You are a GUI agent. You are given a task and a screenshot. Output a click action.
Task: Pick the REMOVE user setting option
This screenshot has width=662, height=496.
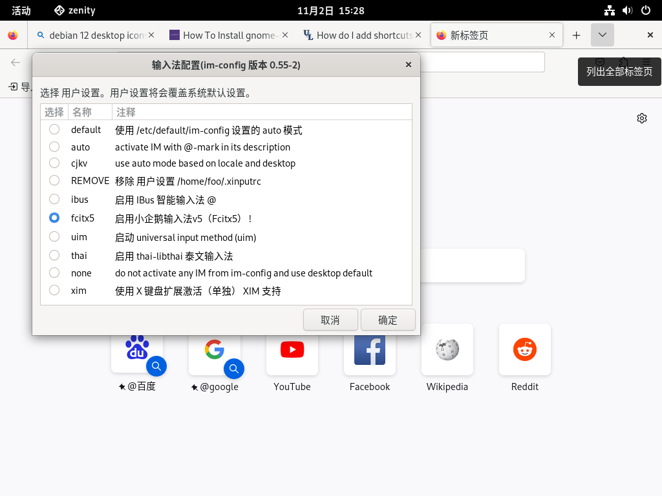tap(54, 181)
